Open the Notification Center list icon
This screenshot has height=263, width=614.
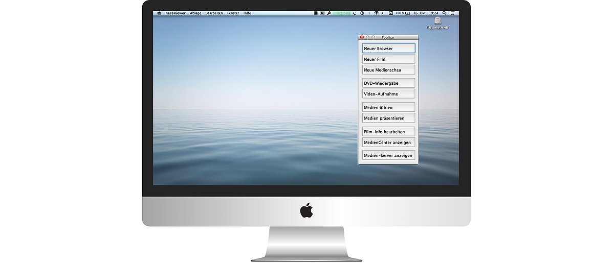[452, 13]
